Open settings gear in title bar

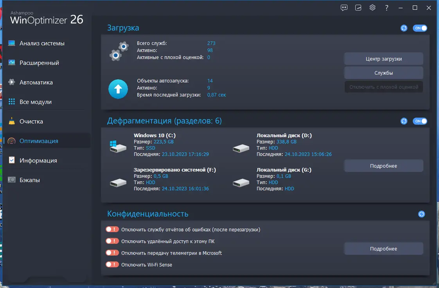tap(372, 7)
